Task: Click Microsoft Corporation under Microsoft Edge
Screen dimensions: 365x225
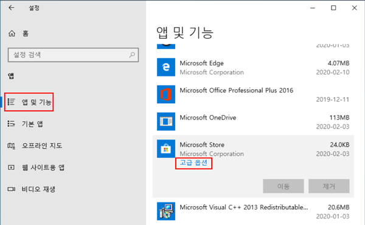Action: (212, 72)
